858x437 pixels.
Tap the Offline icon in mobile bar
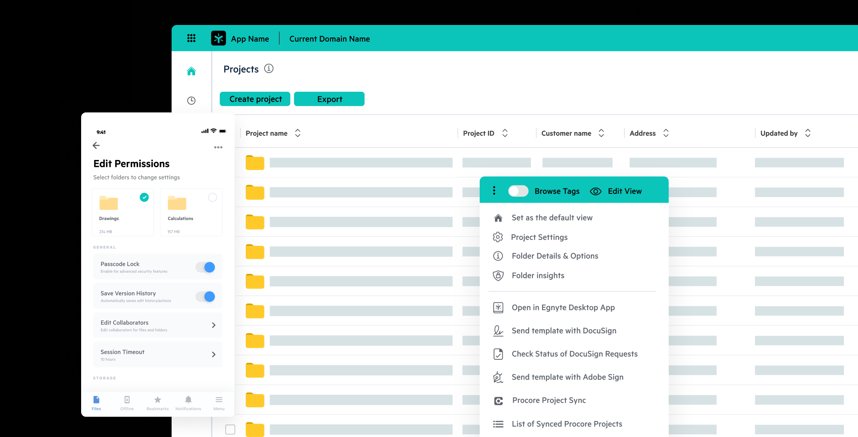pyautogui.click(x=127, y=400)
